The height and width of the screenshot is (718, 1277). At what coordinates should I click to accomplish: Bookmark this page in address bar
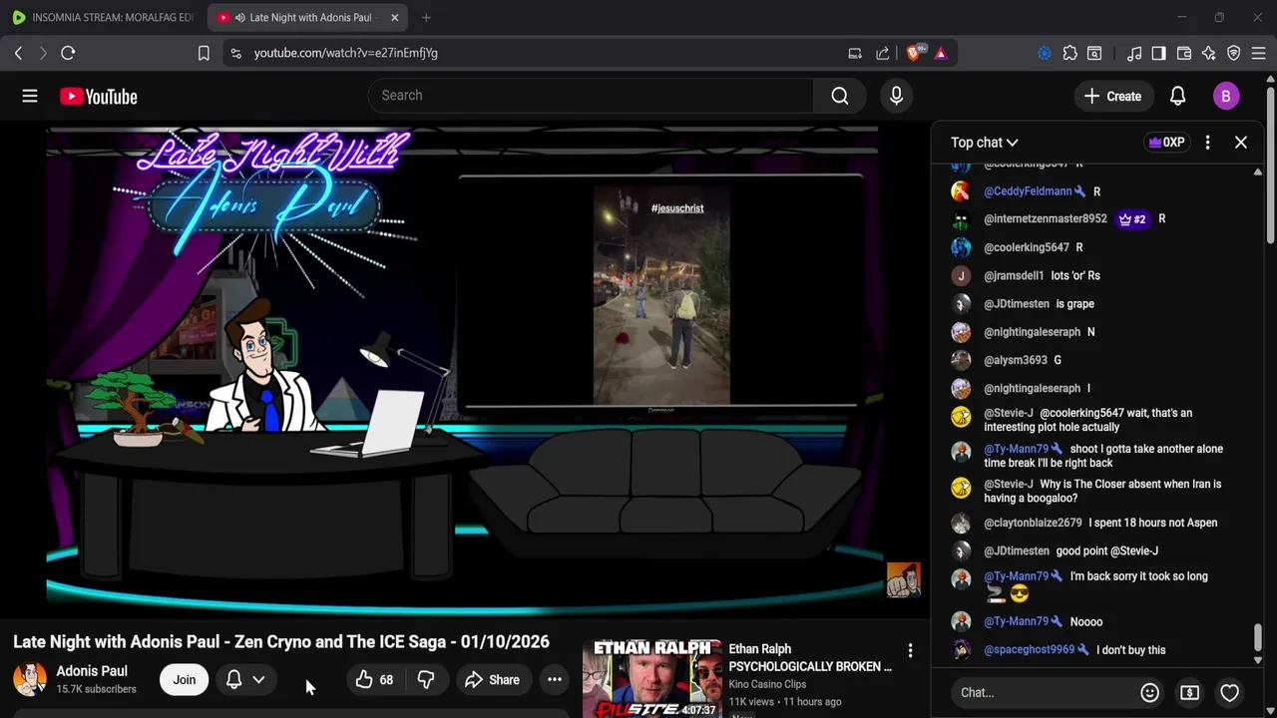coord(204,53)
